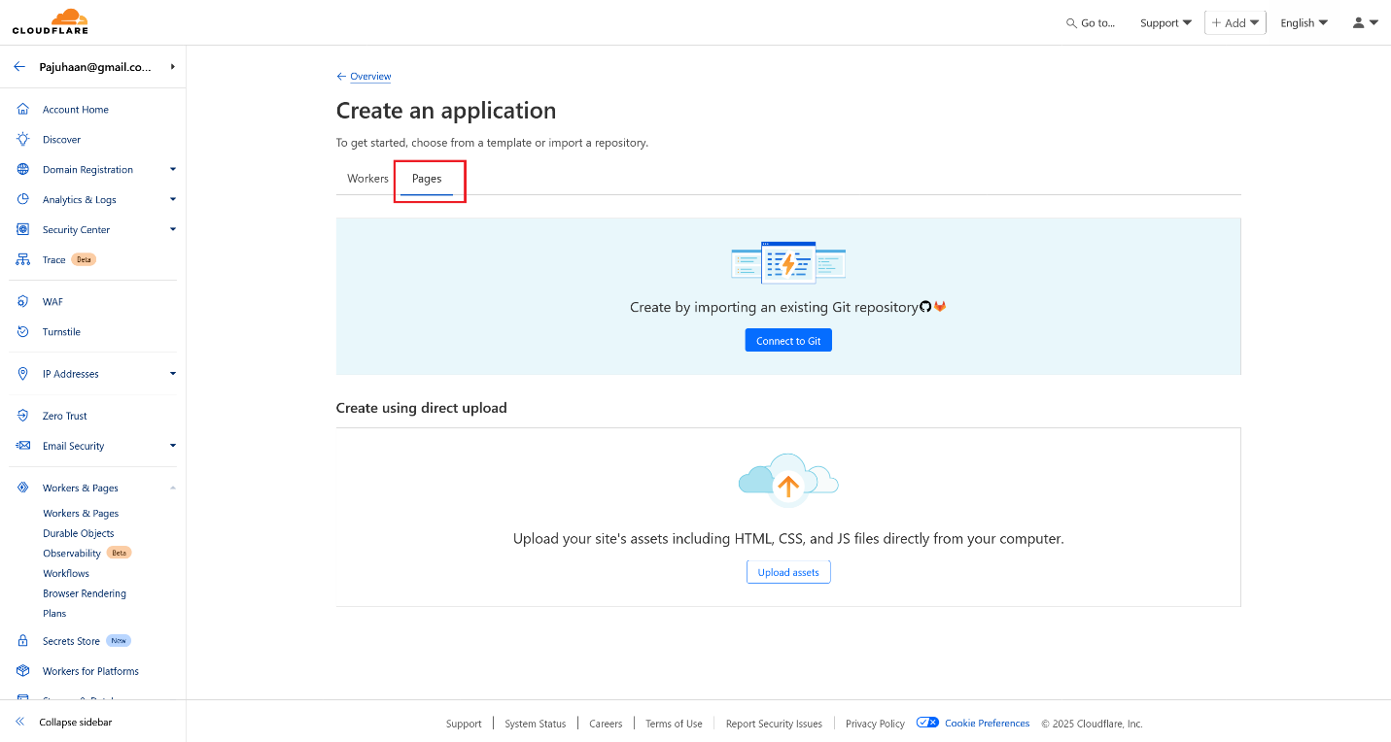Screen dimensions: 1391x742
Task: Click the Workers & Pages diamond icon
Action: (x=23, y=489)
